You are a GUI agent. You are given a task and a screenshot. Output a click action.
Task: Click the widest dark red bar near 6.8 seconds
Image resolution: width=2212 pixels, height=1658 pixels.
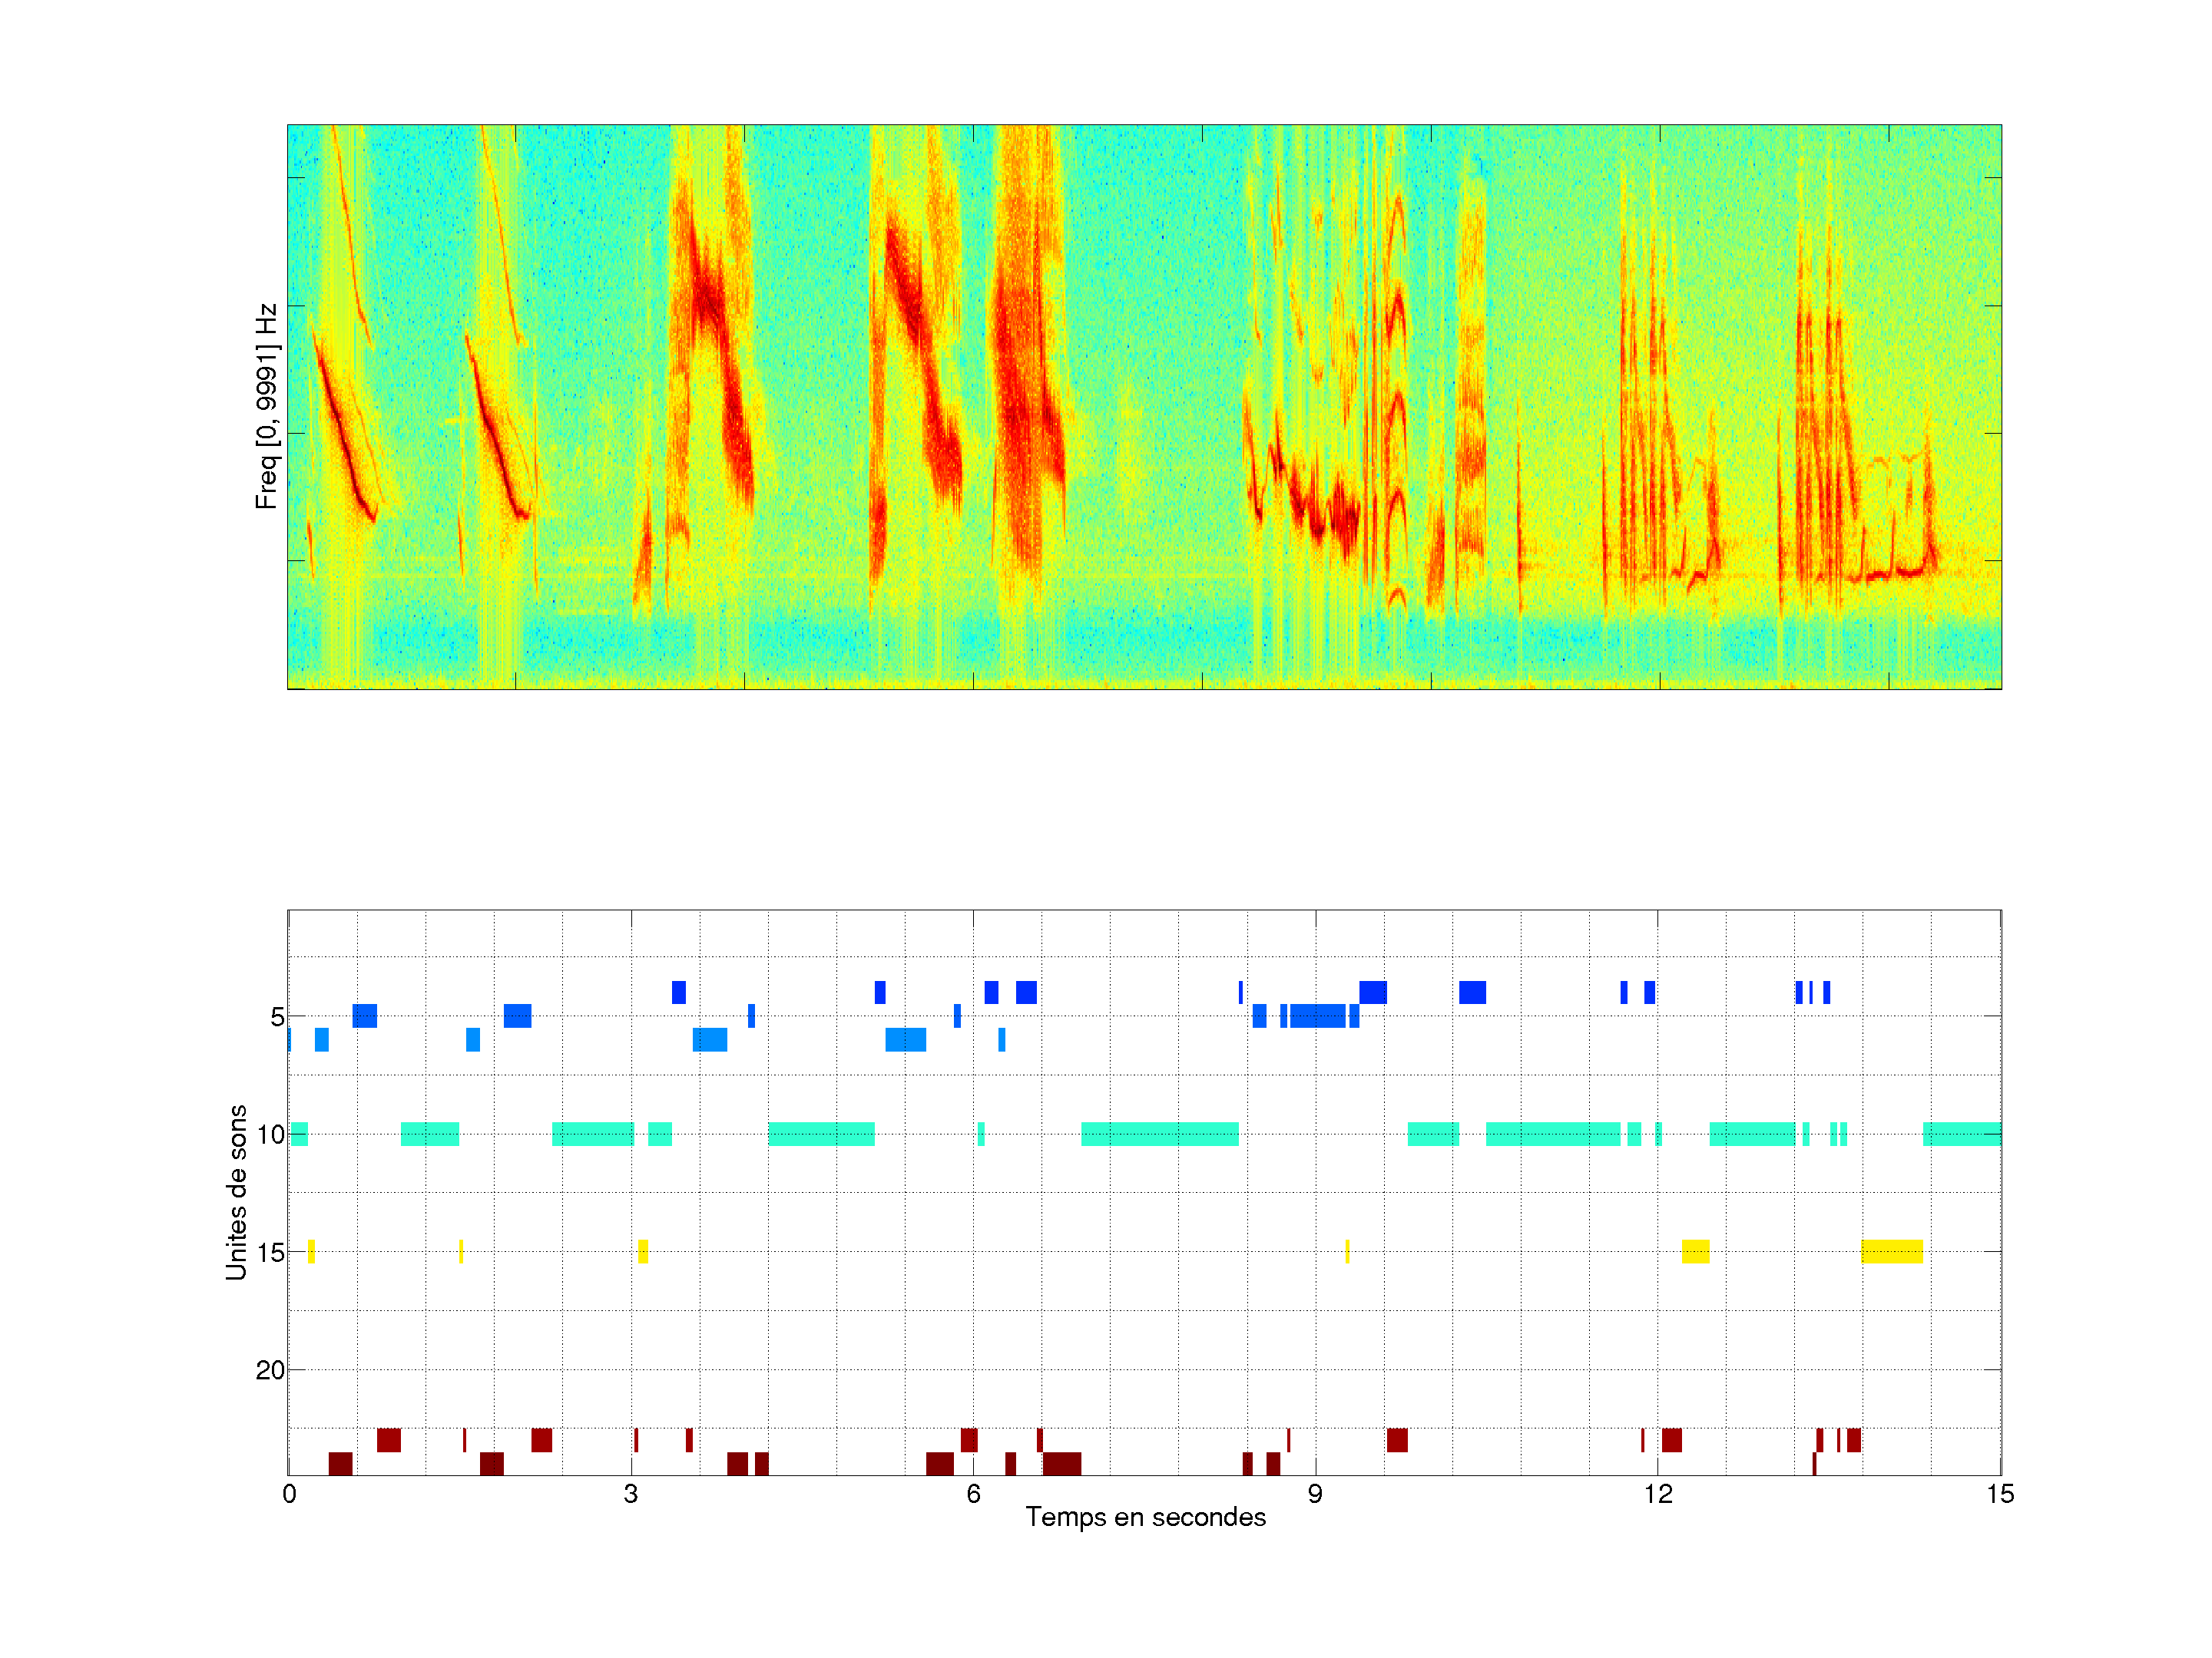pos(1062,1464)
